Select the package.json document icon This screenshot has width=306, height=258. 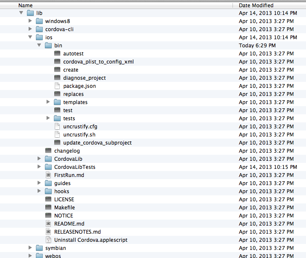click(57, 86)
